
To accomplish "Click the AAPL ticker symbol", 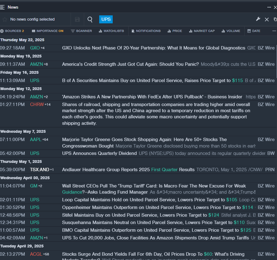I will click(36, 140).
